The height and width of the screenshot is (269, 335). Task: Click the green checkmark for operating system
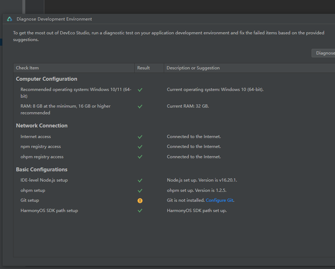(x=140, y=90)
